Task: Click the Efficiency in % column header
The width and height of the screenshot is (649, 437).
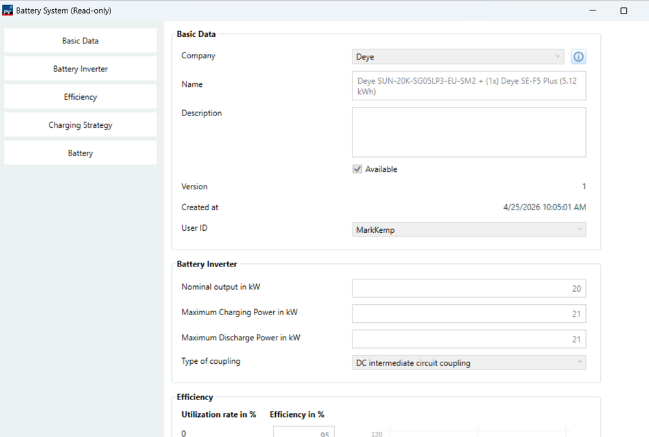Action: [x=297, y=414]
